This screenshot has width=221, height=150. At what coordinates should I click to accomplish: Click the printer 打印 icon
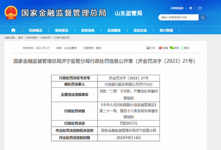(148, 48)
